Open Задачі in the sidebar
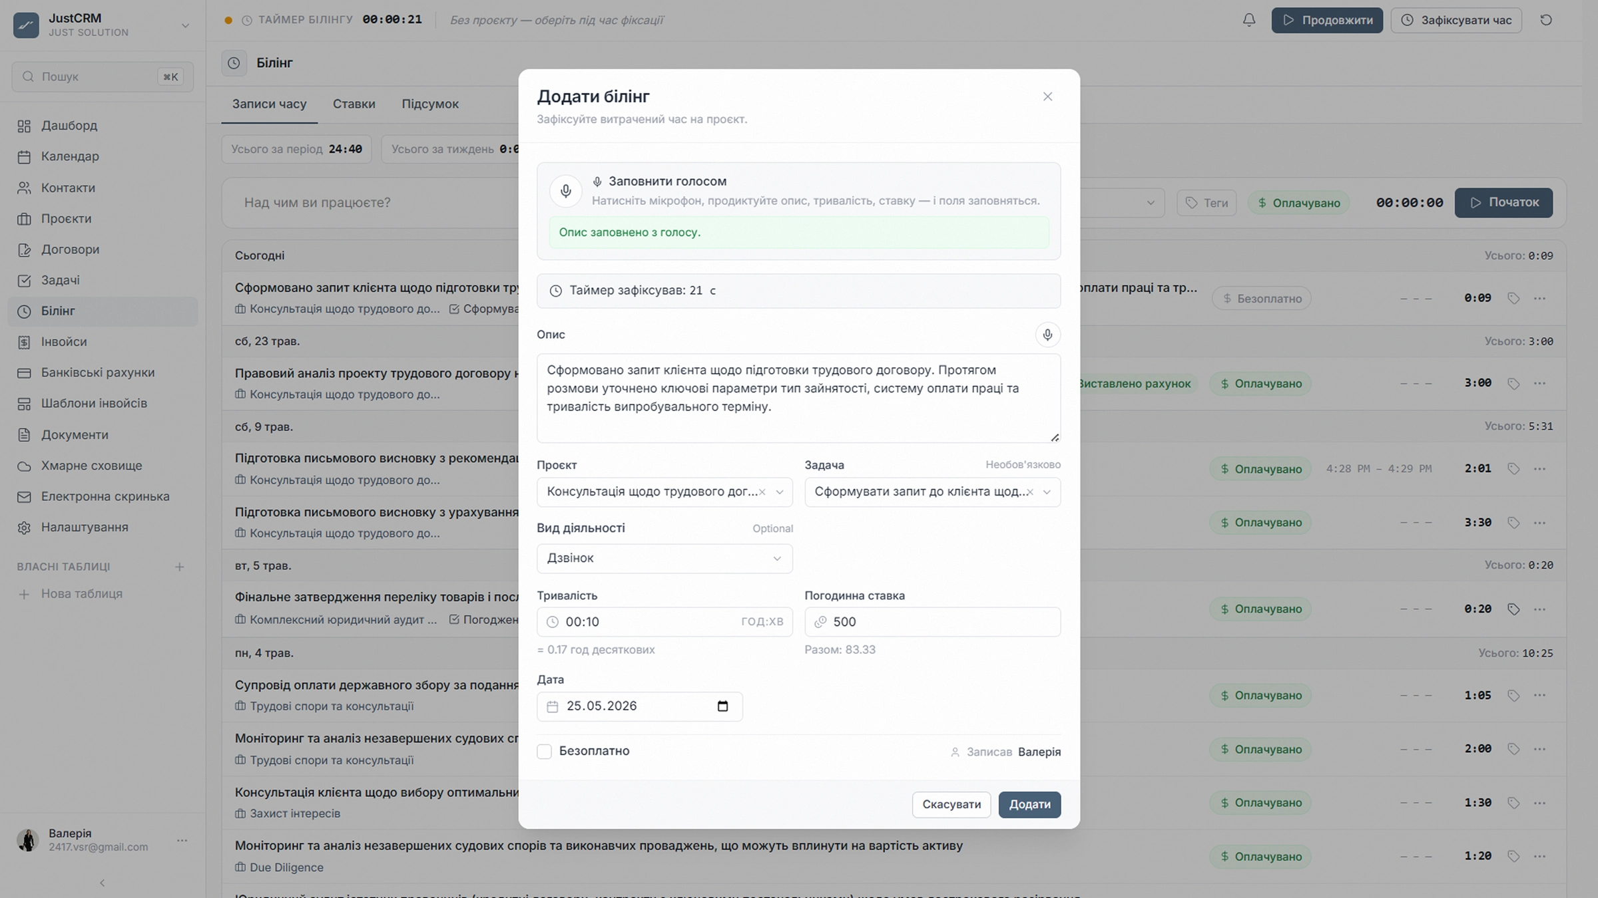 [x=103, y=280]
